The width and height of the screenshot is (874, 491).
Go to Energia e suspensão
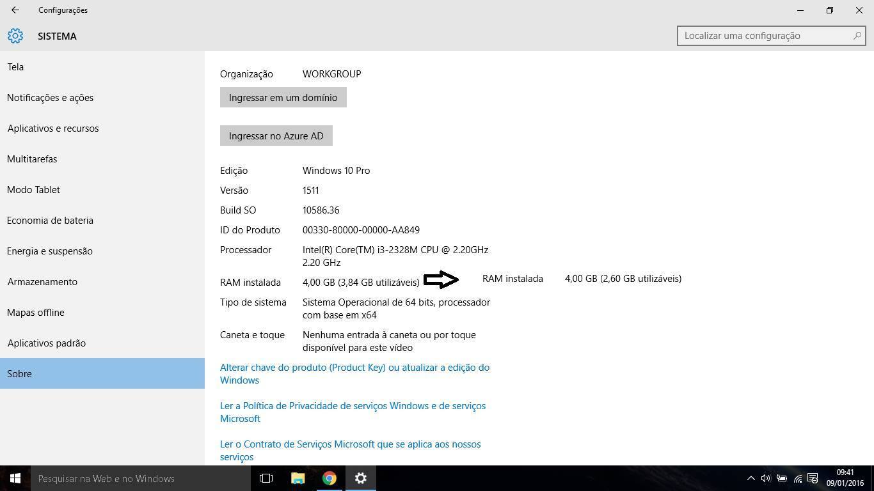102,251
